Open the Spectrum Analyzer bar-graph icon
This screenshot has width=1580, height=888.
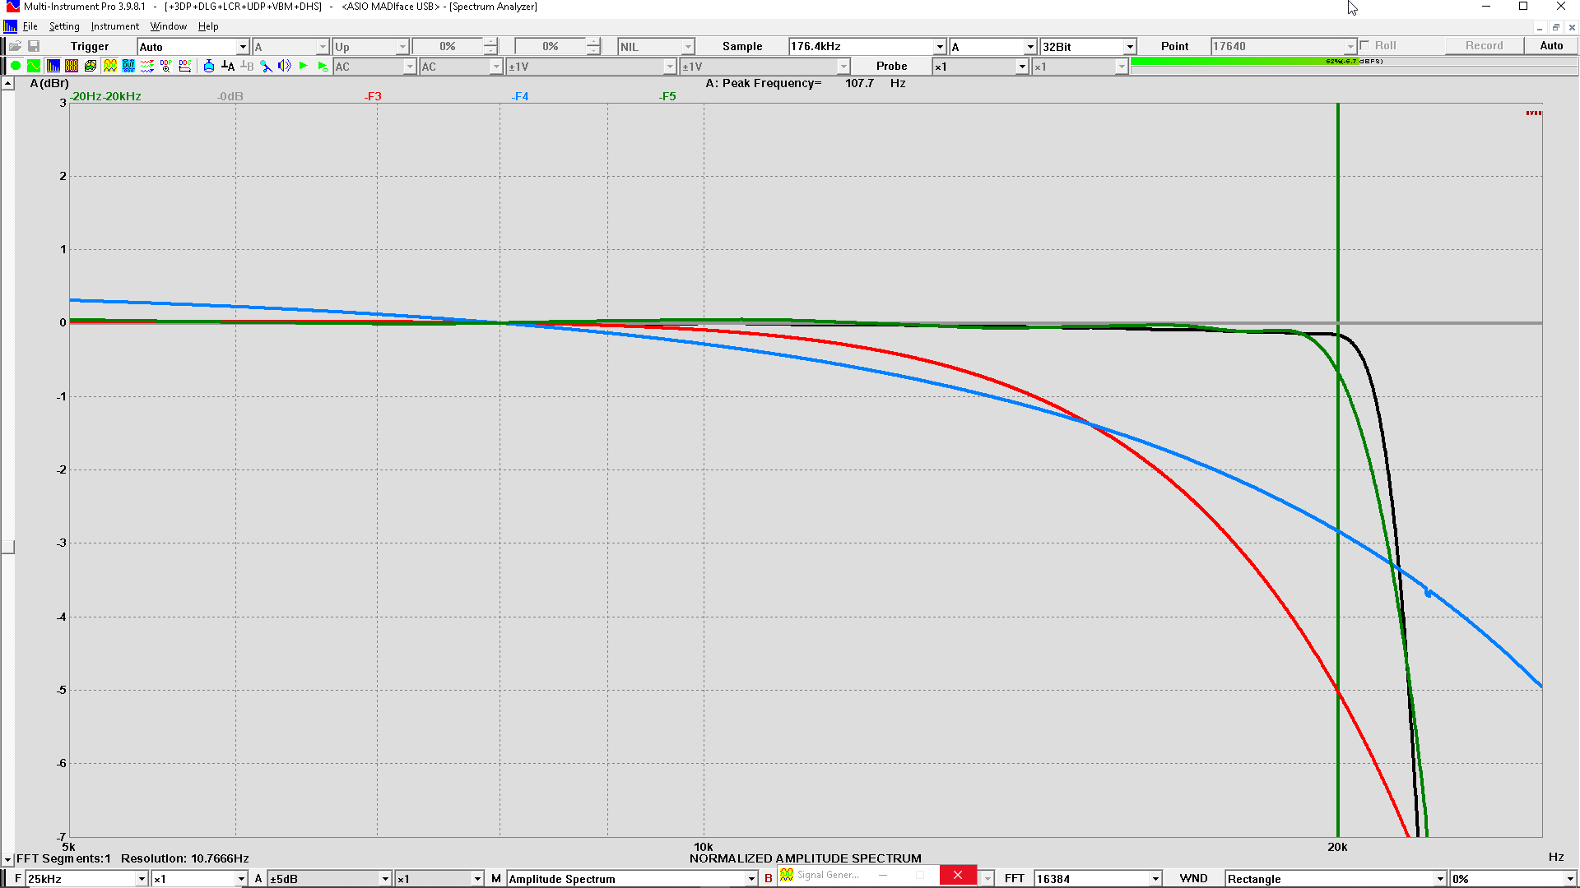(53, 66)
